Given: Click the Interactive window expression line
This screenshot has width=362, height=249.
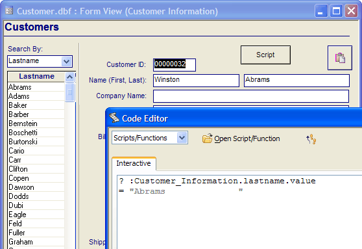Looking at the screenshot, I should coord(217,181).
